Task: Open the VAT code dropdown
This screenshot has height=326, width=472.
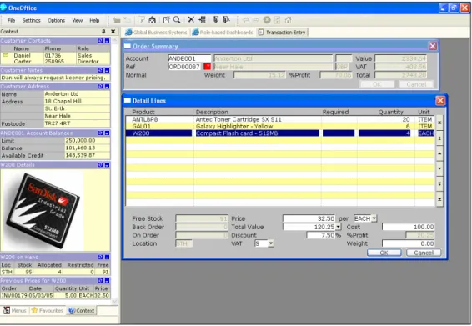Action: click(271, 243)
